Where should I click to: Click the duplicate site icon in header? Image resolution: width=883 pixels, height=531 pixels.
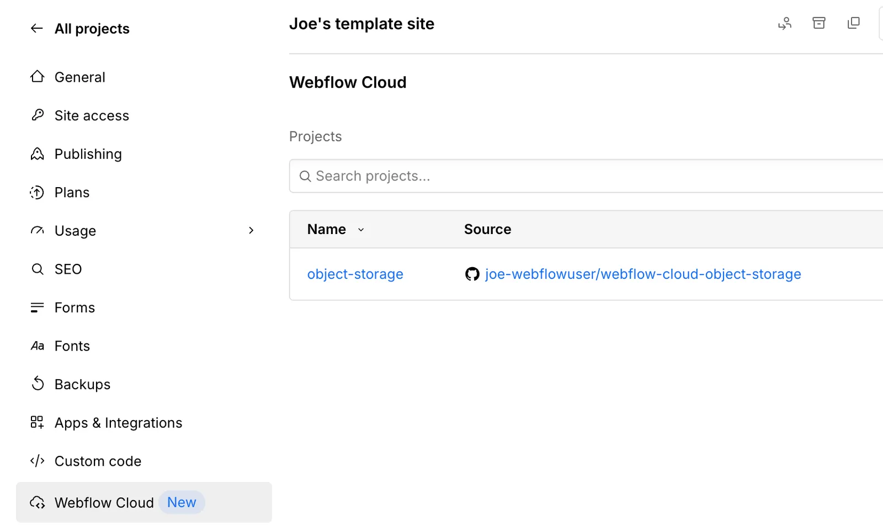click(853, 23)
